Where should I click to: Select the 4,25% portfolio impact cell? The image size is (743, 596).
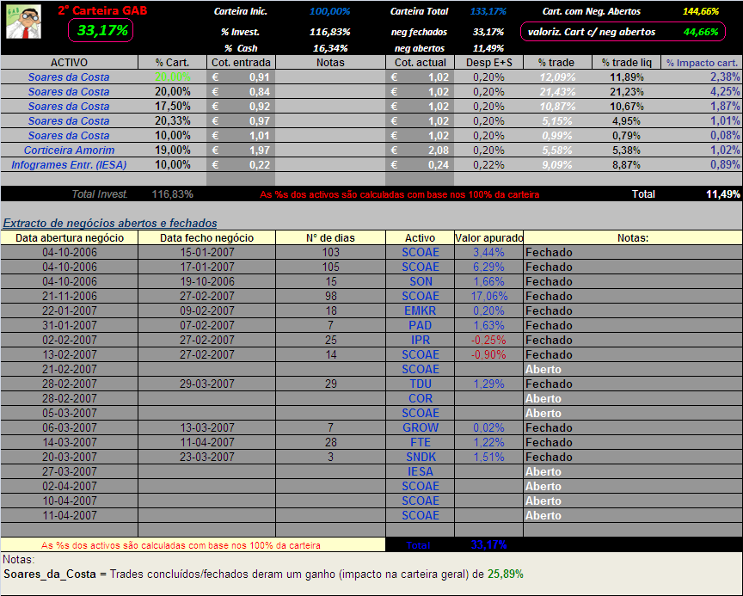[702, 91]
